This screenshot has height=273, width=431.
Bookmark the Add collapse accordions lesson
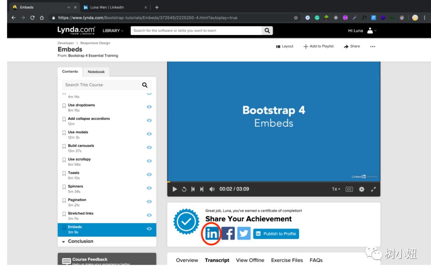pos(64,119)
